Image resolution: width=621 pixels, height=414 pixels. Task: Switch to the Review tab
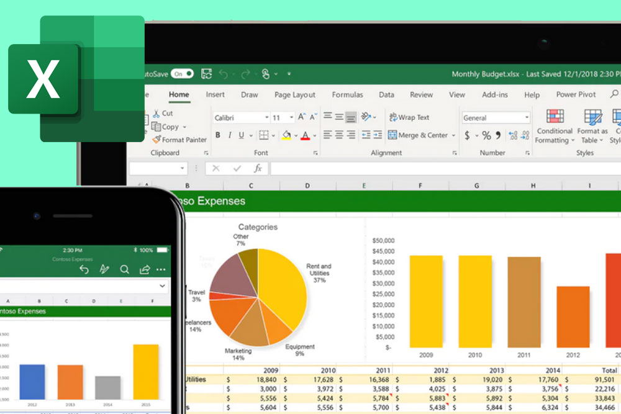point(422,94)
